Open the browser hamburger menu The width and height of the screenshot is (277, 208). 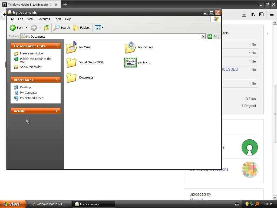272,15
